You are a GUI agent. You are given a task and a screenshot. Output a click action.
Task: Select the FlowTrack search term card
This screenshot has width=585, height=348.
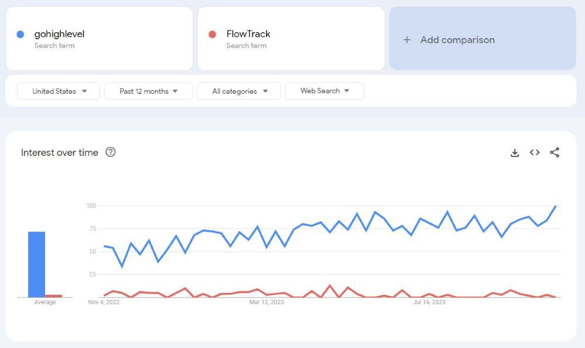click(x=291, y=38)
